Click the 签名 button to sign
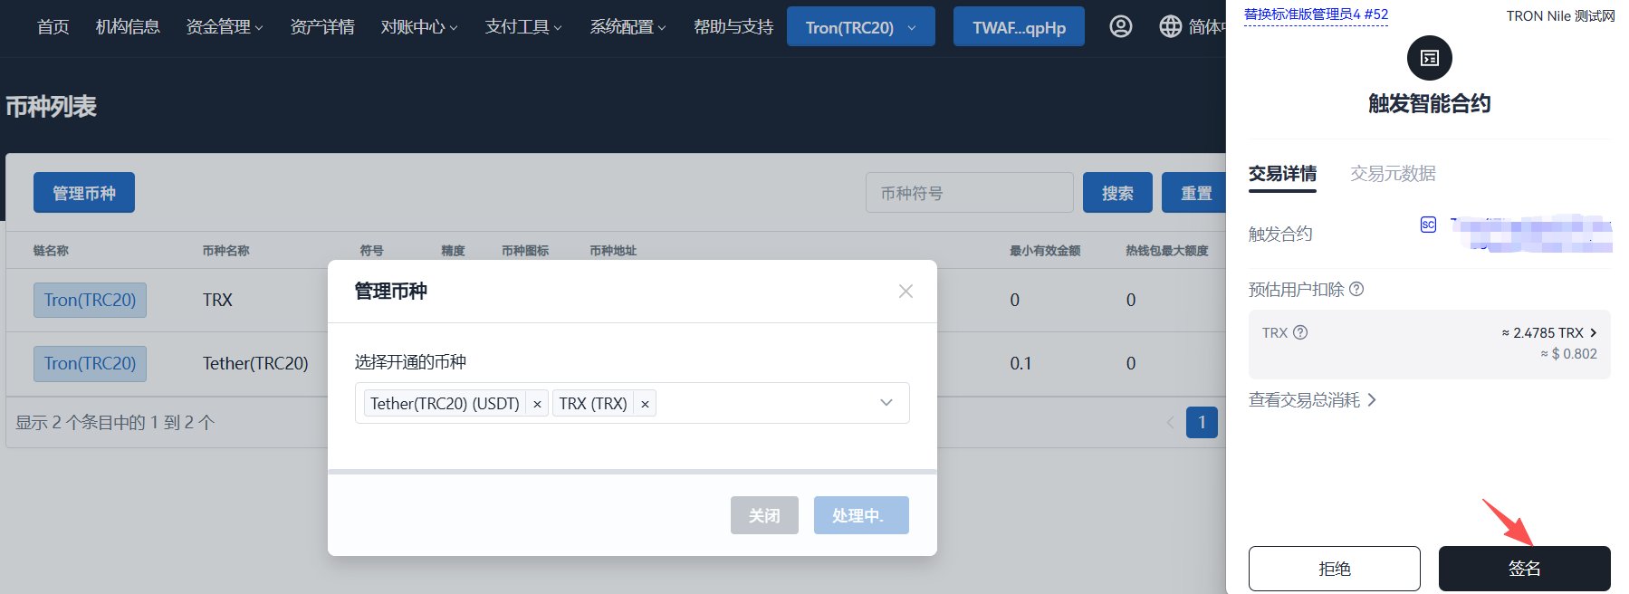The height and width of the screenshot is (594, 1629). pyautogui.click(x=1524, y=569)
